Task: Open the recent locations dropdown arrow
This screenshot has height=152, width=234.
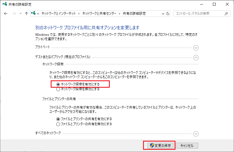Action: (x=20, y=14)
